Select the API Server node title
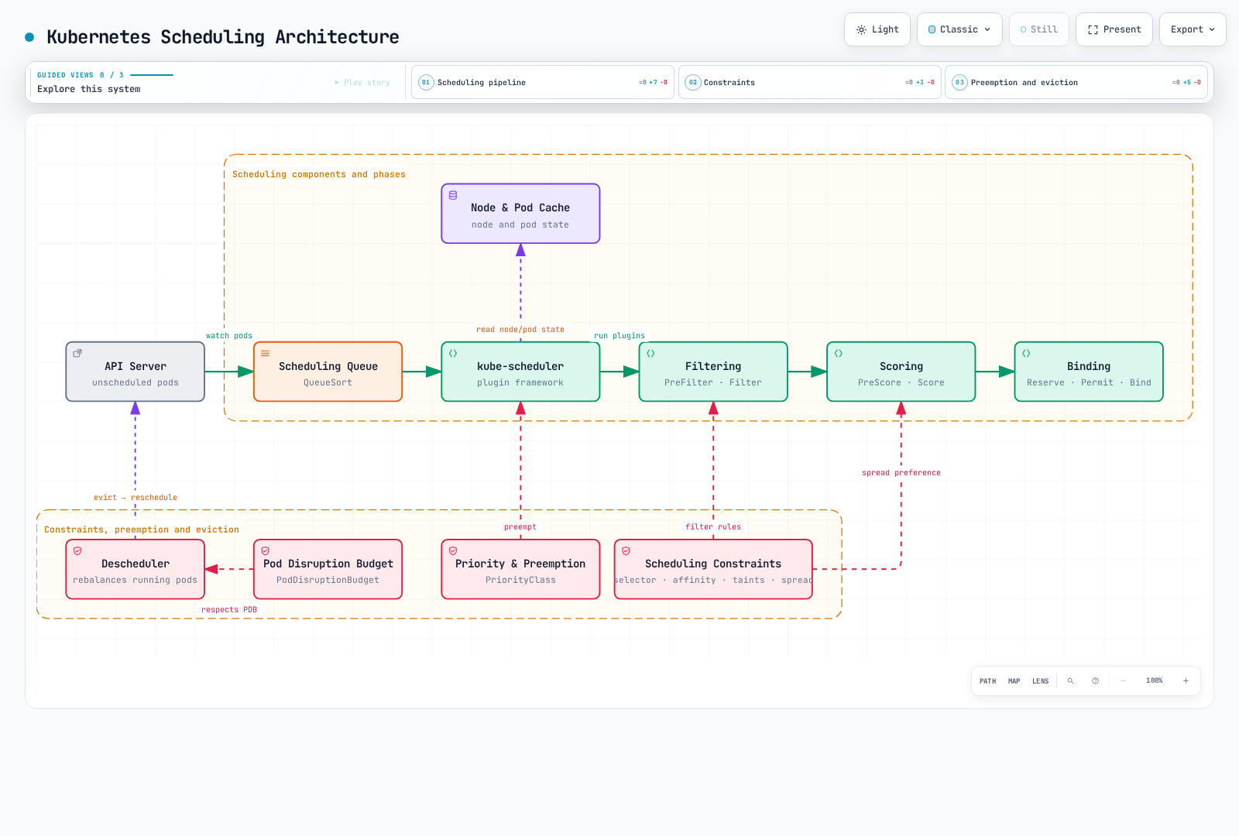Viewport: 1239px width, 836px height. (x=136, y=366)
